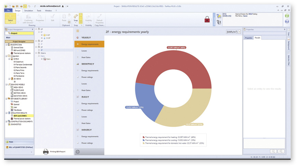Select yearly Losses in the results list
The image size is (298, 167).
(84, 51)
